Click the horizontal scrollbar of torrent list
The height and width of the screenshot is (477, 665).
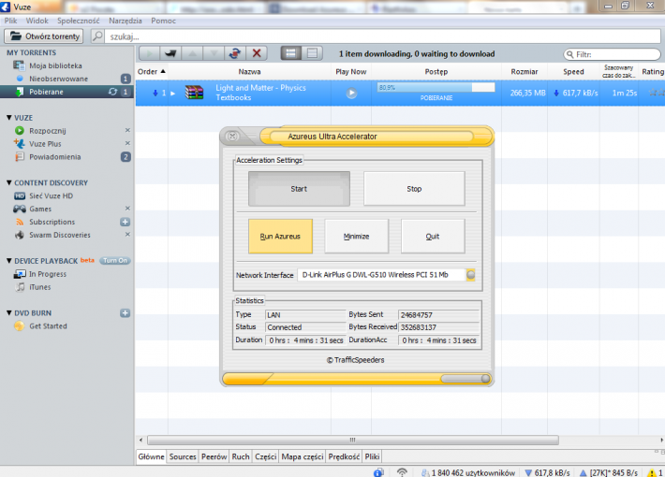[x=352, y=441]
